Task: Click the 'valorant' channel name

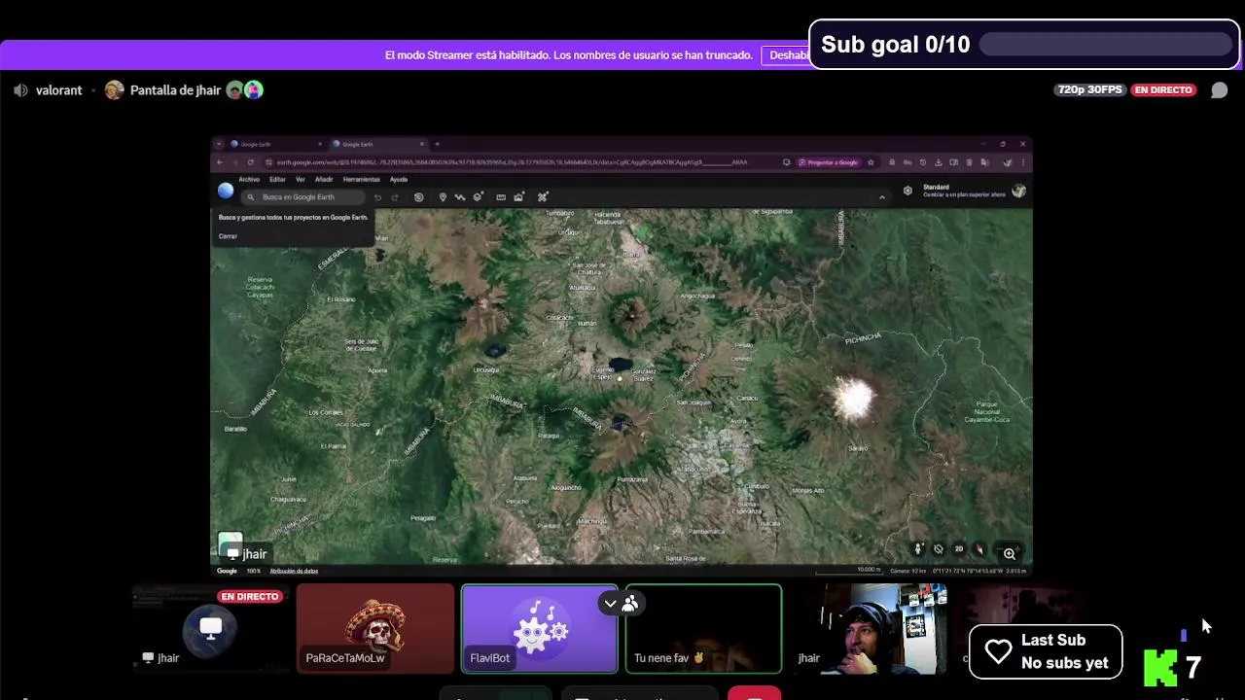Action: (58, 90)
